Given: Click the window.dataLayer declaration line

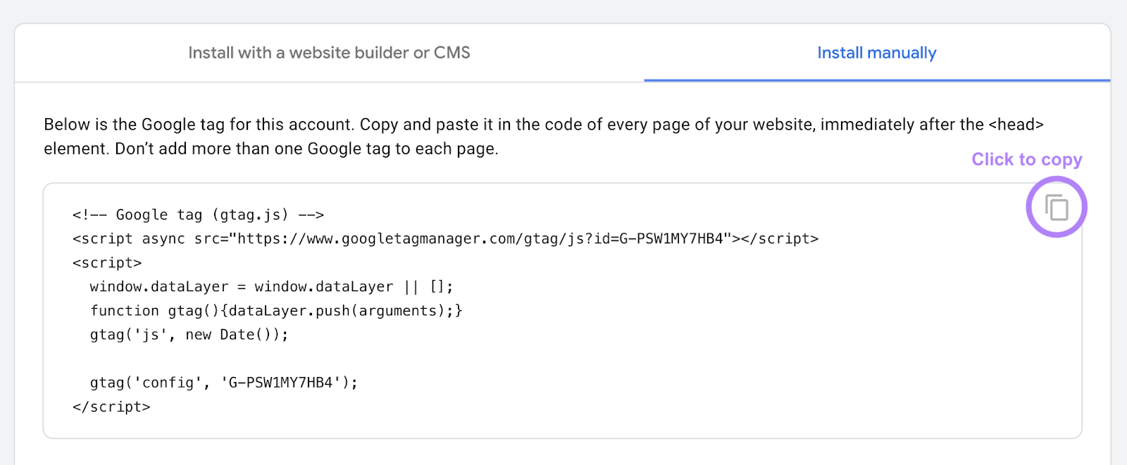Looking at the screenshot, I should [271, 286].
